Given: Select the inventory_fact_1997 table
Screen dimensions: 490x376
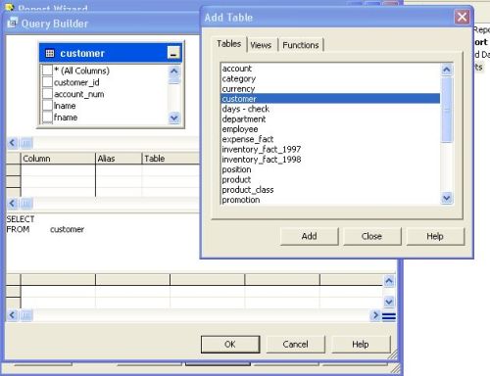Looking at the screenshot, I should pos(330,149).
